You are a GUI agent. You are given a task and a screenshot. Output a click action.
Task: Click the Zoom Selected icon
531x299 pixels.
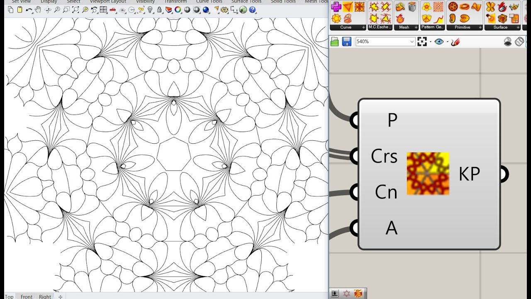tap(85, 10)
